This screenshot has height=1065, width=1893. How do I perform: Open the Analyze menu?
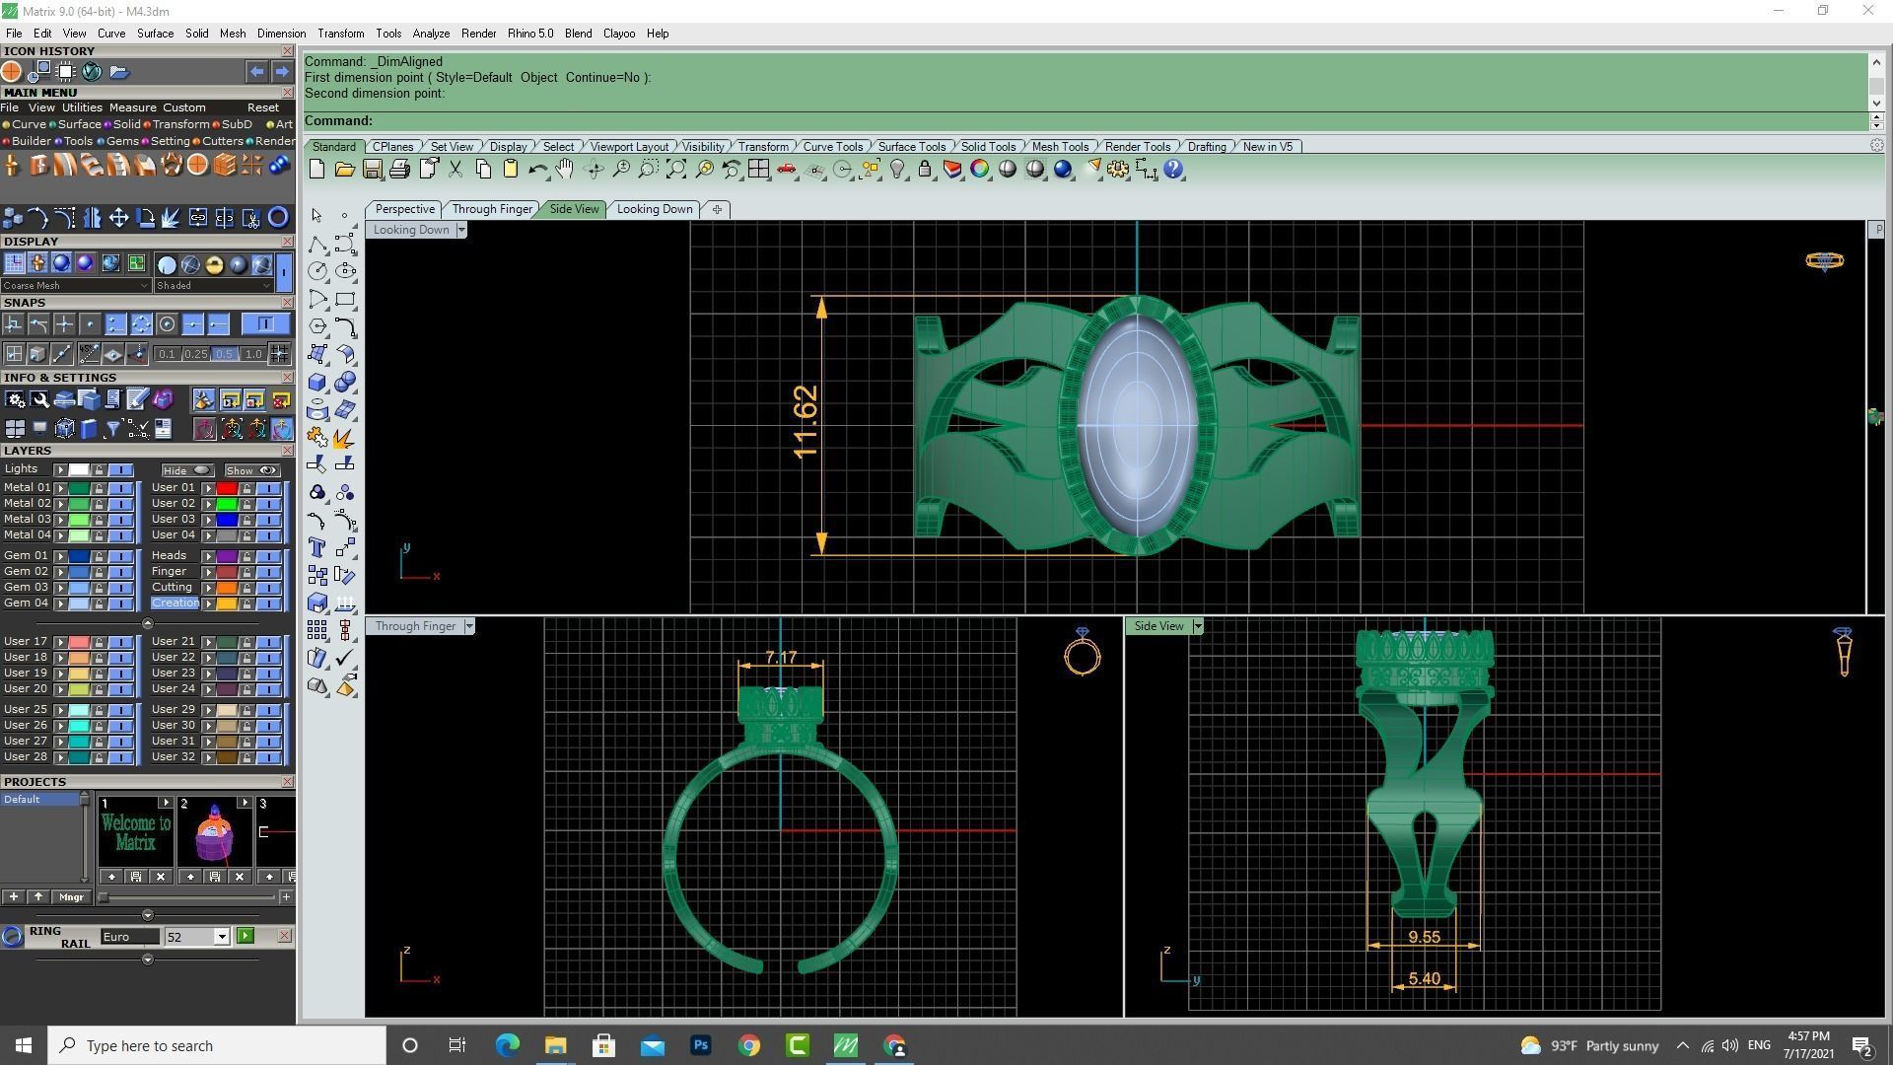(x=431, y=34)
